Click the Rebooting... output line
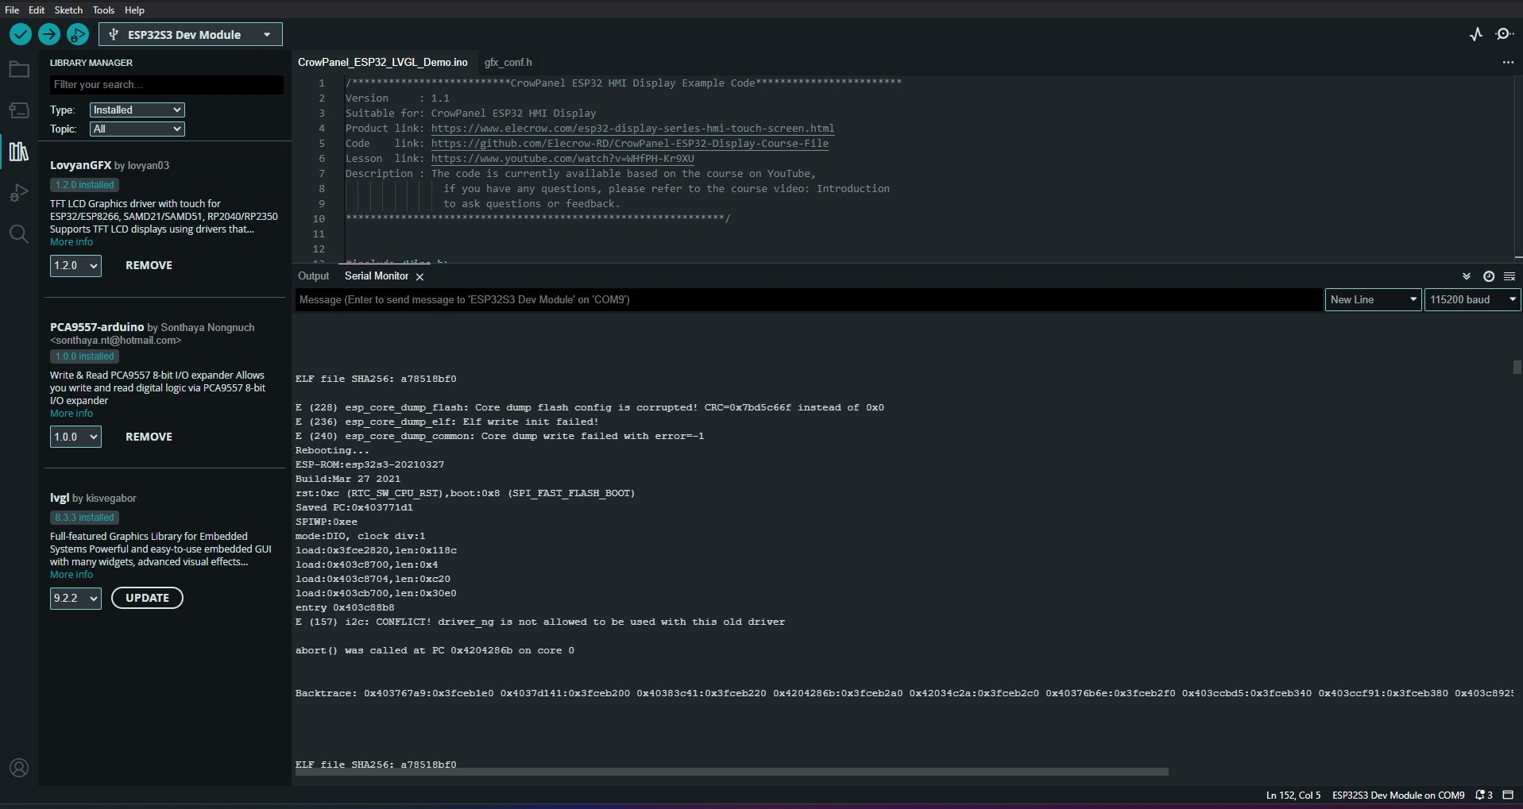The height and width of the screenshot is (809, 1523). pos(332,450)
